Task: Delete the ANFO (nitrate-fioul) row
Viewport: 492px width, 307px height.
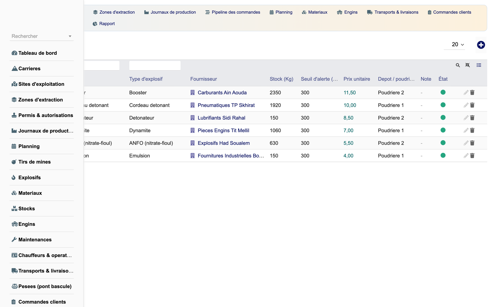Action: (x=472, y=143)
